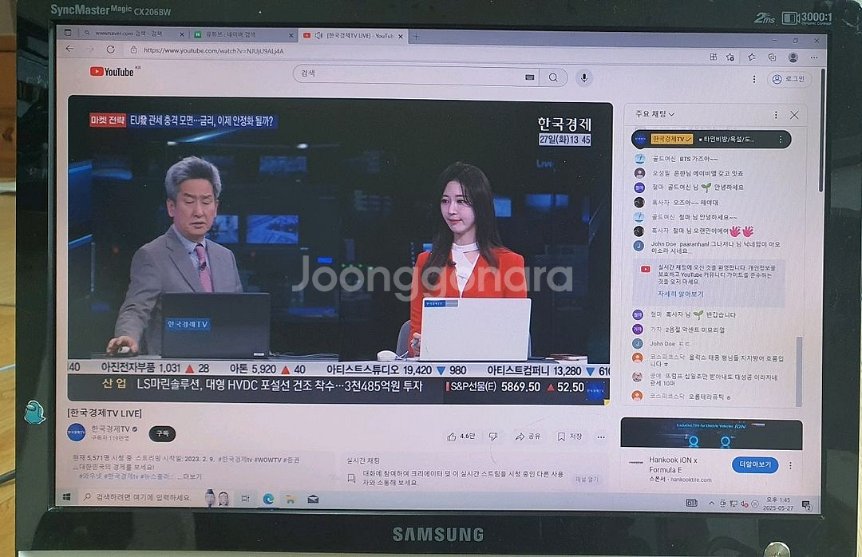Image resolution: width=862 pixels, height=557 pixels.
Task: Close the 유튜브 네이버 검색 tab
Action: [x=291, y=35]
